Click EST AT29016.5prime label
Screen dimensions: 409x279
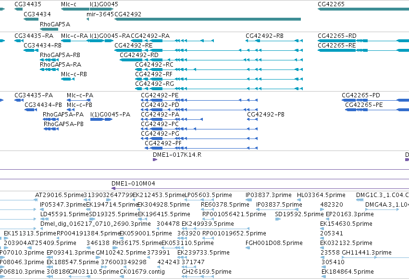[59, 195]
